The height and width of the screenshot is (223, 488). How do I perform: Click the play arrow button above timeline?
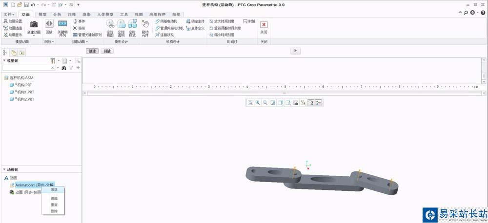pyautogui.click(x=295, y=51)
